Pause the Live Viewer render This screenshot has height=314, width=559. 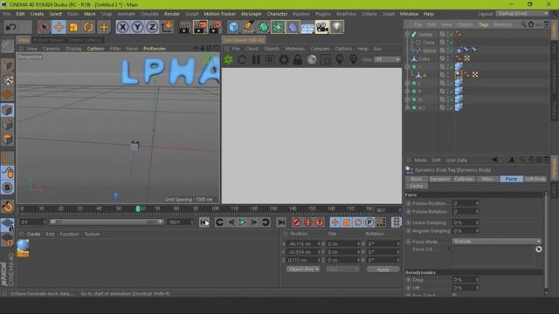[256, 59]
